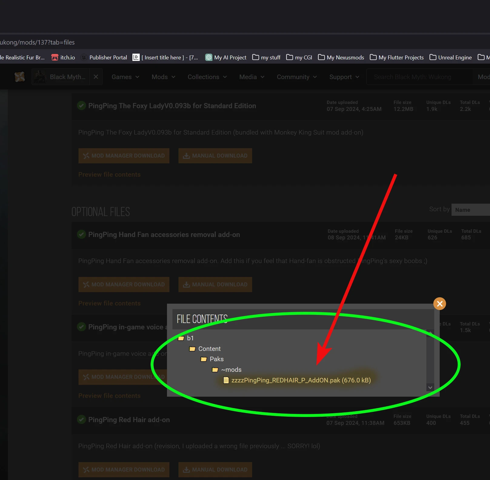Click the green checkmark beside Hand Fan add-on

pos(81,234)
